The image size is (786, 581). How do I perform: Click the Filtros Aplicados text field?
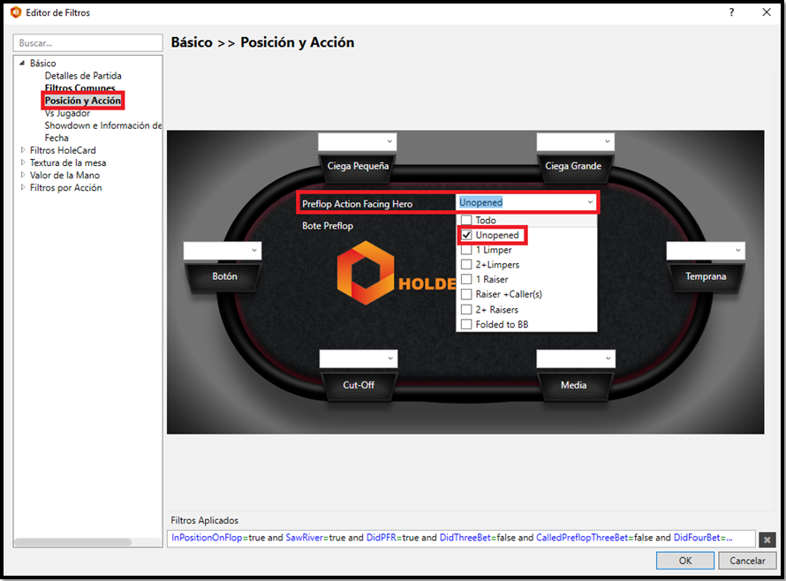tap(461, 538)
